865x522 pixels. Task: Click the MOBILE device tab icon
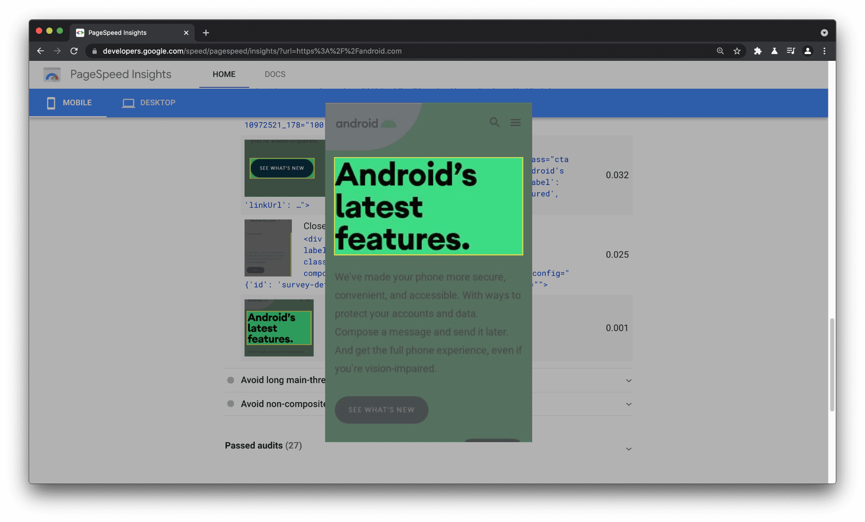click(x=51, y=103)
